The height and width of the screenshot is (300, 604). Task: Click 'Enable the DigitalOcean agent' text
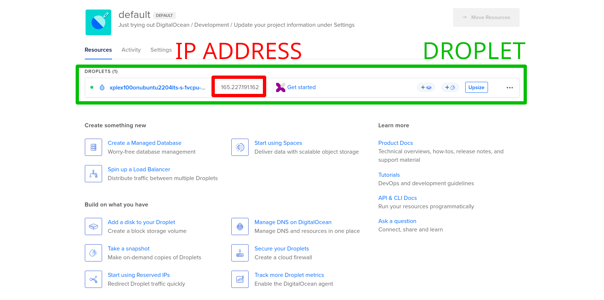(x=294, y=284)
